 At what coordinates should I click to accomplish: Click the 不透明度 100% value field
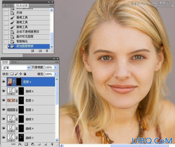[49, 68]
